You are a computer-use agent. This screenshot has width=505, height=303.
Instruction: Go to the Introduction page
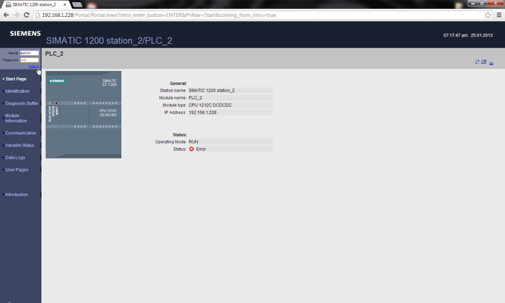click(16, 195)
